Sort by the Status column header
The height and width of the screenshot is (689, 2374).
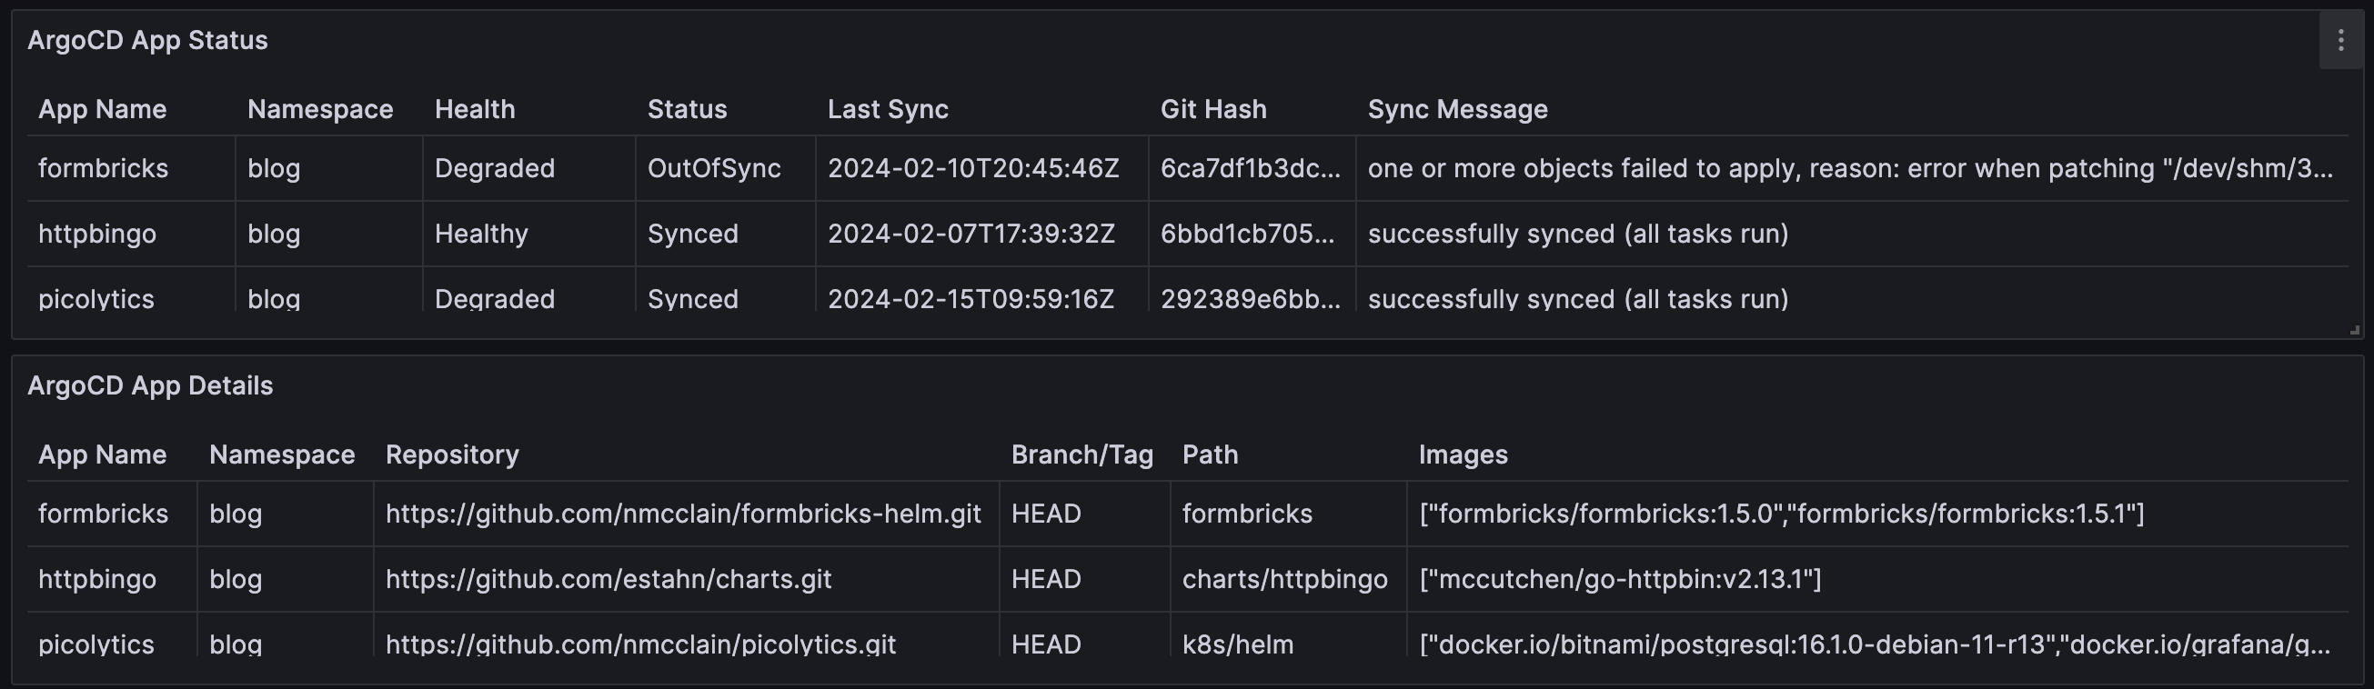(687, 110)
